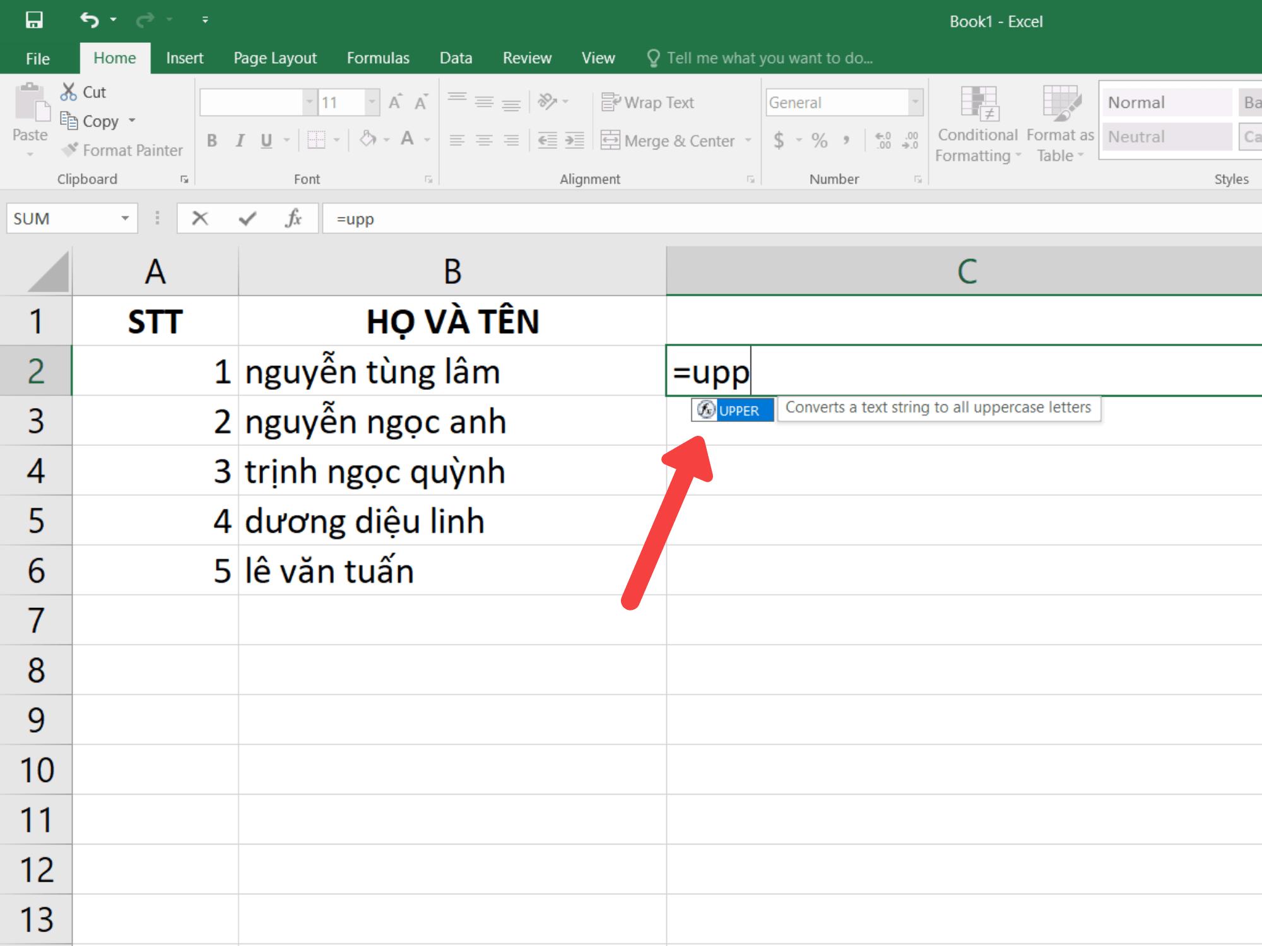The width and height of the screenshot is (1262, 946).
Task: Expand the Number format dropdown
Action: (915, 102)
